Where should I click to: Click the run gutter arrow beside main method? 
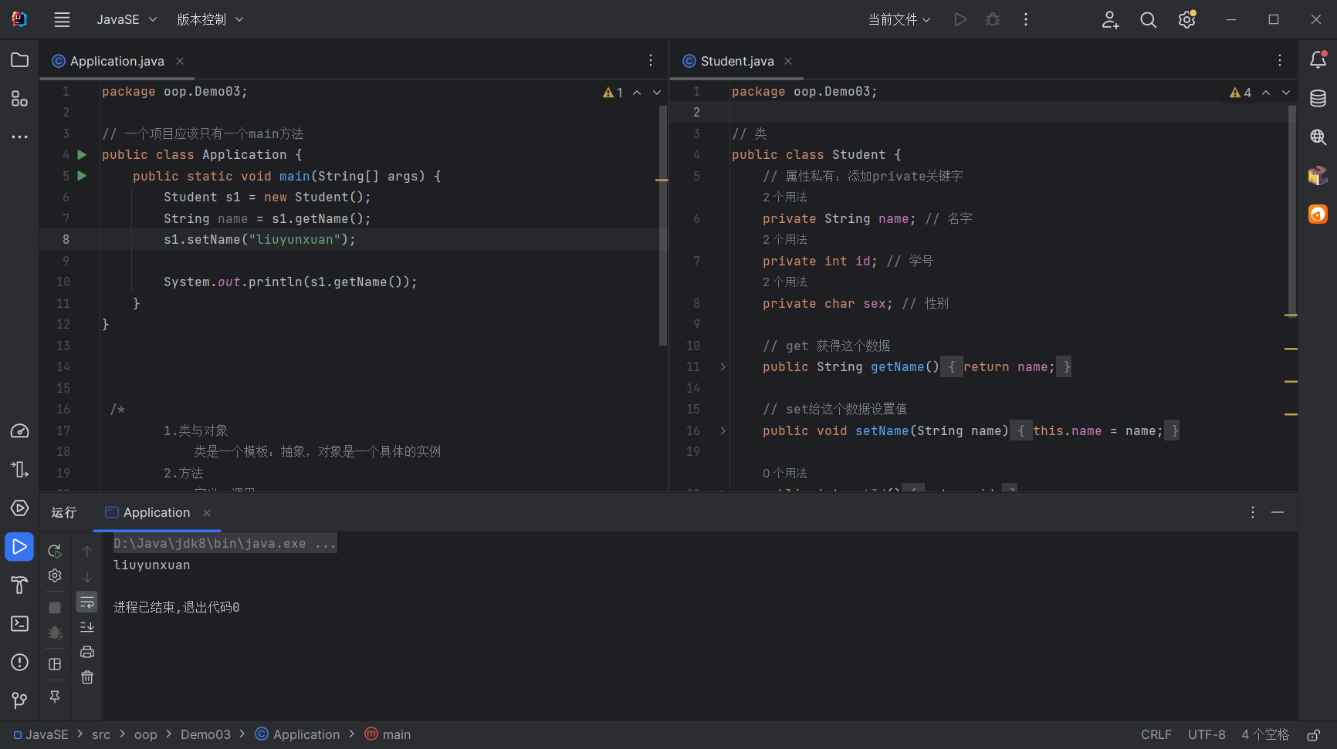[82, 176]
